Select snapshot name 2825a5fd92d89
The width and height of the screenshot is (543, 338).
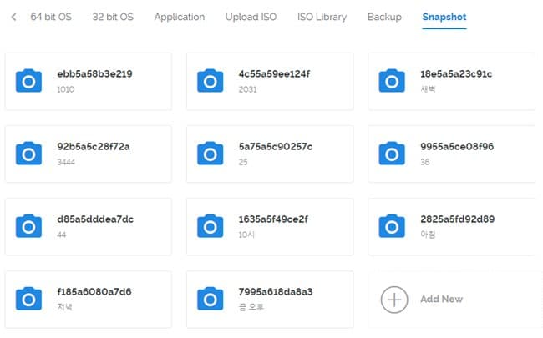(x=457, y=219)
